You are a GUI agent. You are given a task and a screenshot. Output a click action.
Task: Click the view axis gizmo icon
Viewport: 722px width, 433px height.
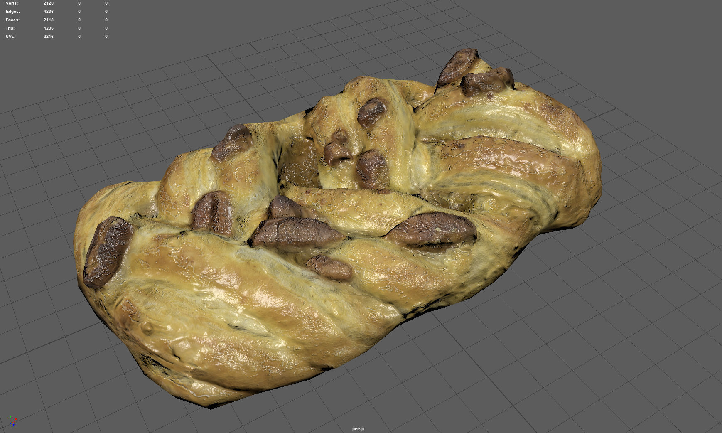coord(12,421)
